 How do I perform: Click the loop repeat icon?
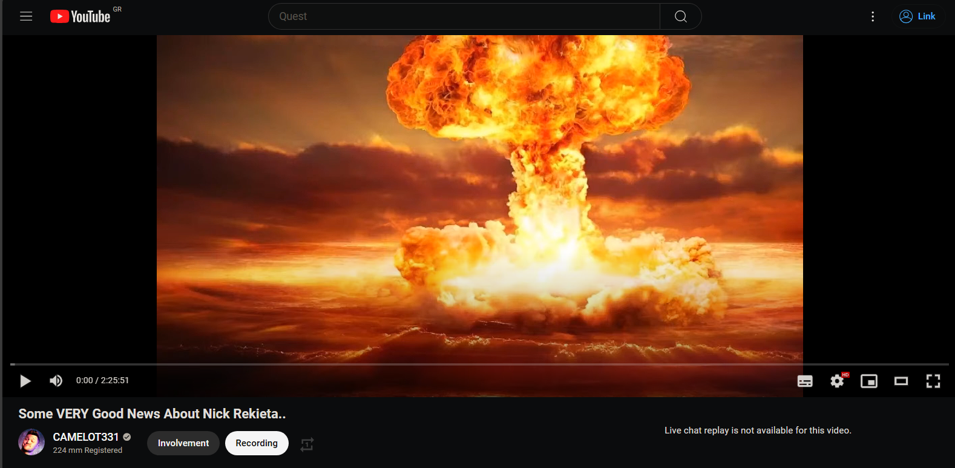tap(307, 444)
